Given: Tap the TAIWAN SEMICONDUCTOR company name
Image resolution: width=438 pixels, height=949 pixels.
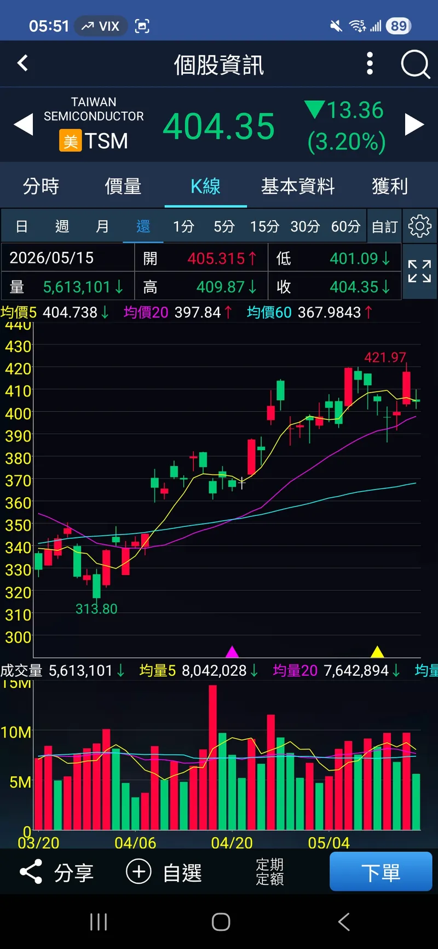Looking at the screenshot, I should click(94, 109).
